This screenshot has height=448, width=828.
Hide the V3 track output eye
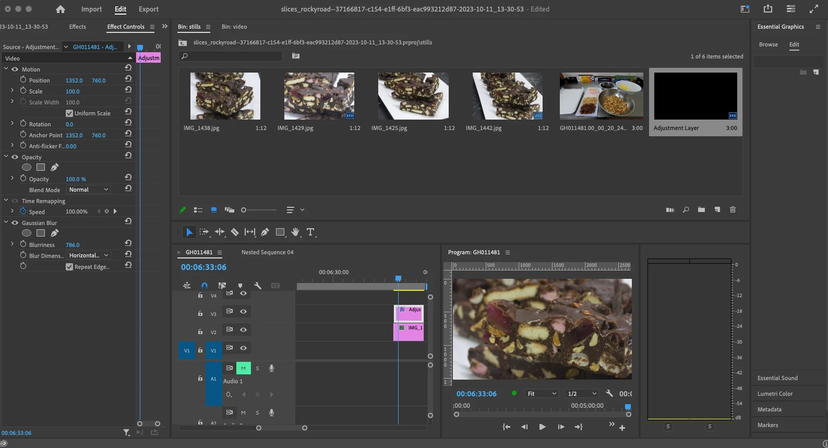243,312
